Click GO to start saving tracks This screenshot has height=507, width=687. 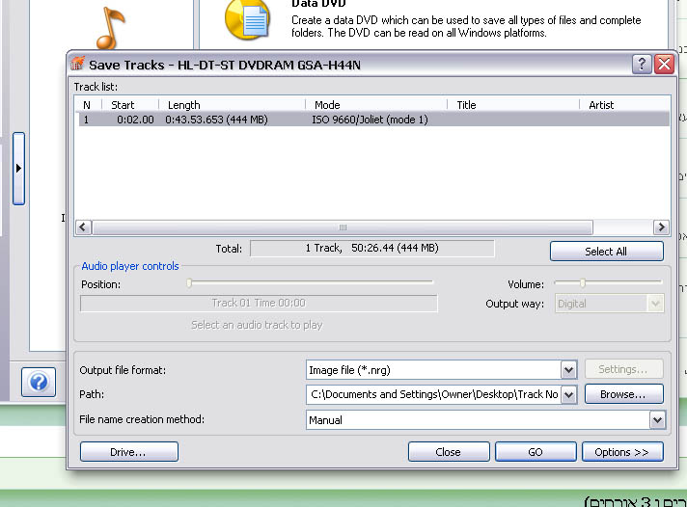(x=536, y=452)
